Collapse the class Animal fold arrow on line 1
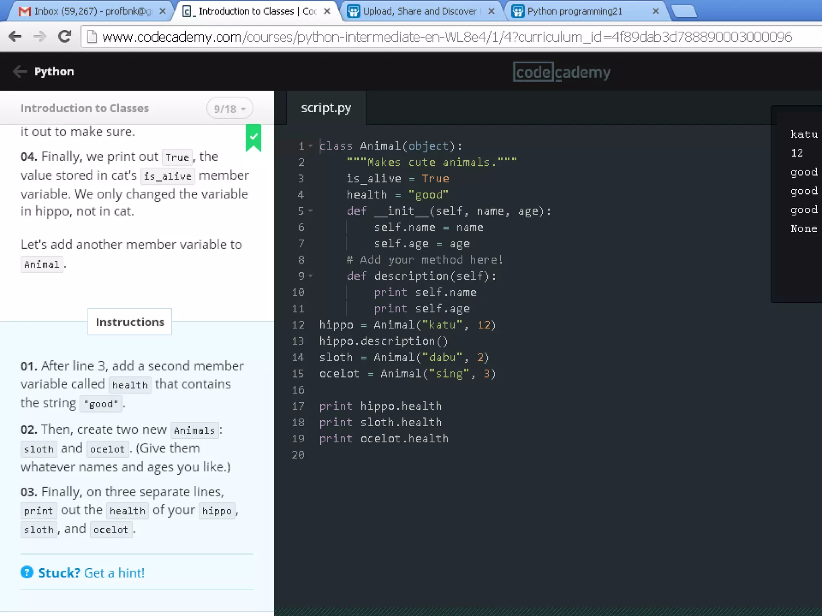The height and width of the screenshot is (616, 822). [310, 146]
